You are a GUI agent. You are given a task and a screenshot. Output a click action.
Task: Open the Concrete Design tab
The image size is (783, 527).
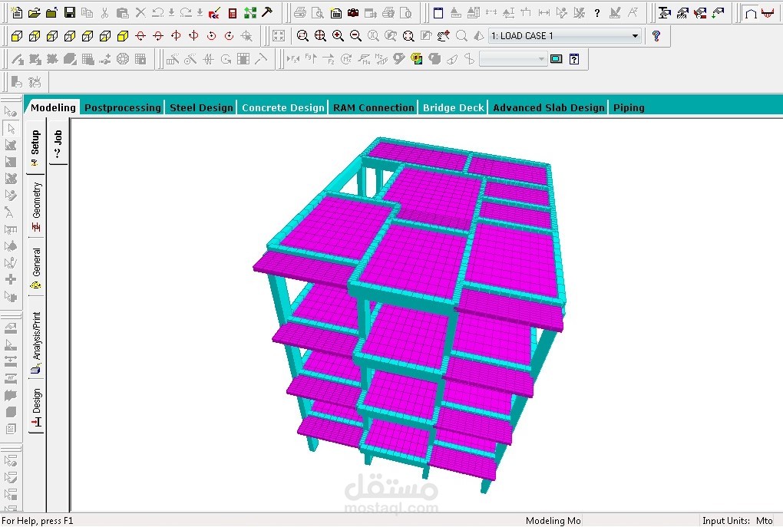click(x=283, y=107)
